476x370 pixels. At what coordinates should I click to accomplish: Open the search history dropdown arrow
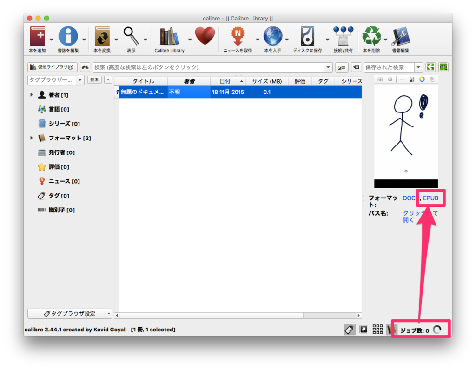[328, 67]
